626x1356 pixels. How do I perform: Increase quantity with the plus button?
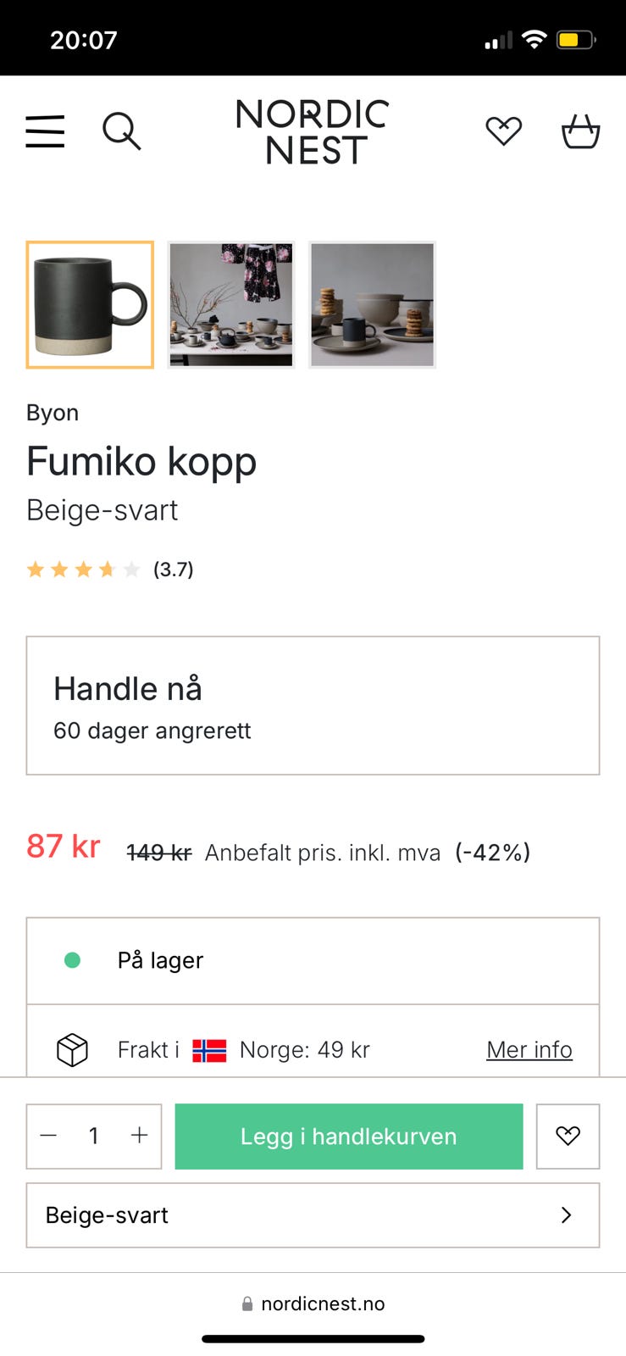click(x=140, y=1136)
